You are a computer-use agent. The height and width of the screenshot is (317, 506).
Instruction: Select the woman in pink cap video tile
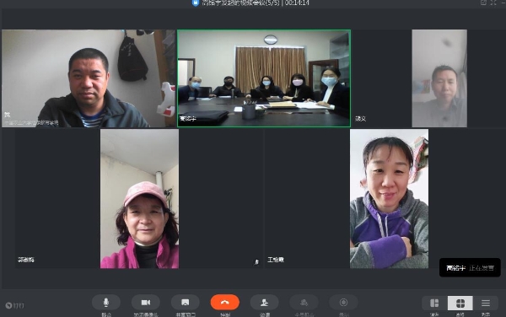pyautogui.click(x=139, y=199)
